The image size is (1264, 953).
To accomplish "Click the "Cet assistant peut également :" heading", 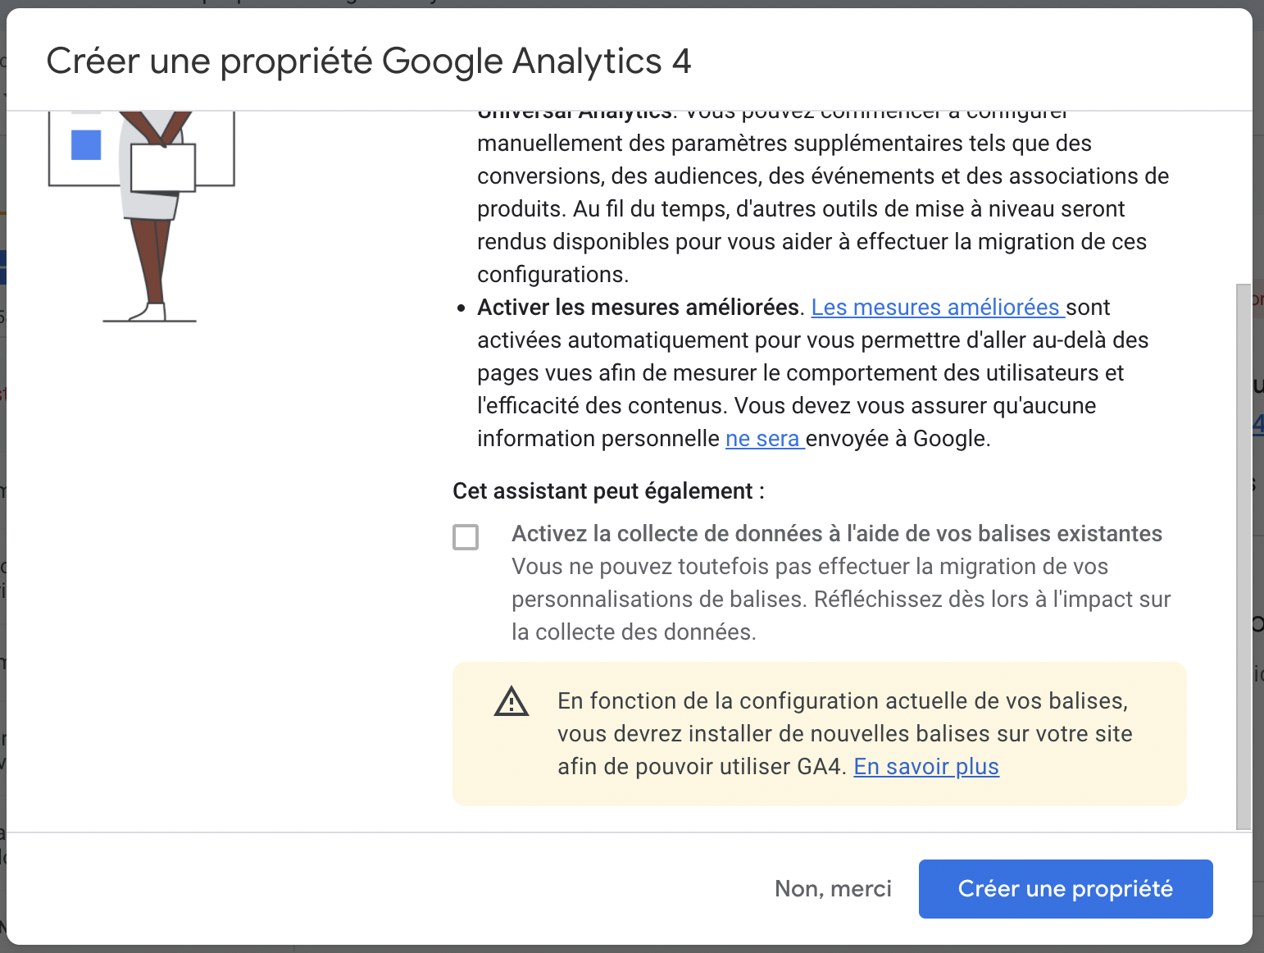I will click(x=608, y=491).
